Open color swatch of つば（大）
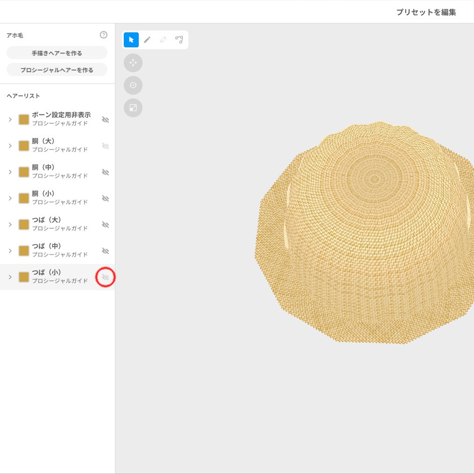Screen dimensions: 474x474 (x=23, y=225)
